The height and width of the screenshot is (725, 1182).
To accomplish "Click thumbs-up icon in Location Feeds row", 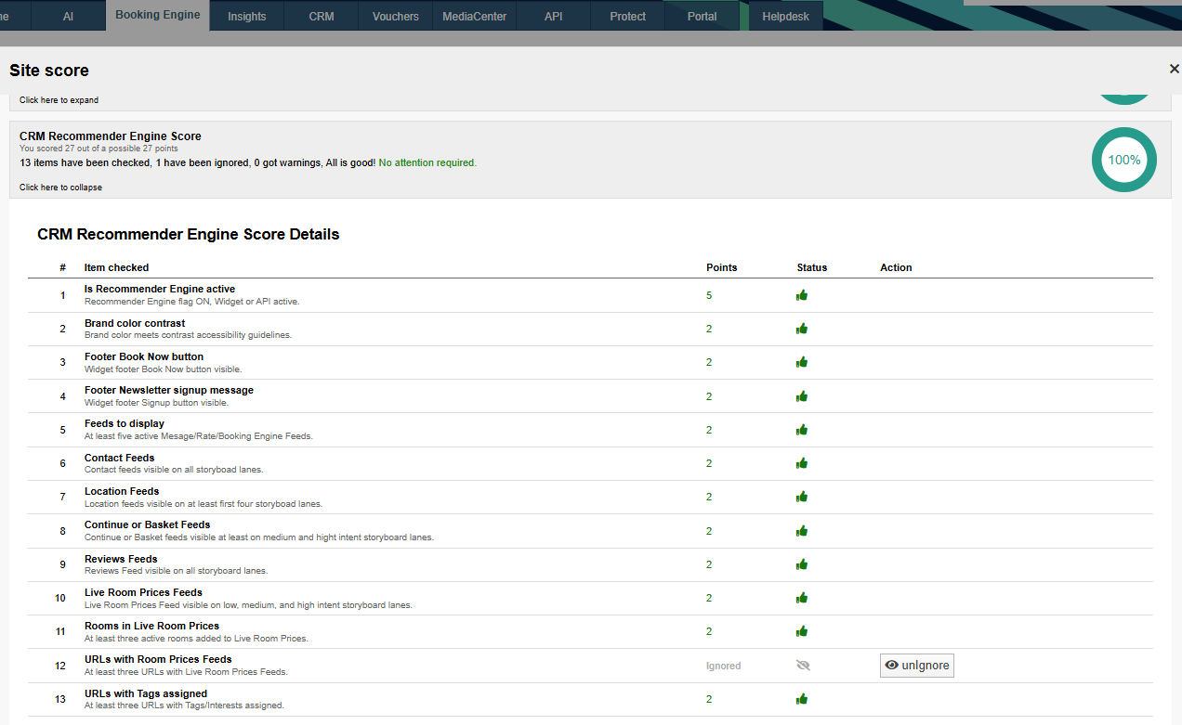I will coord(802,497).
